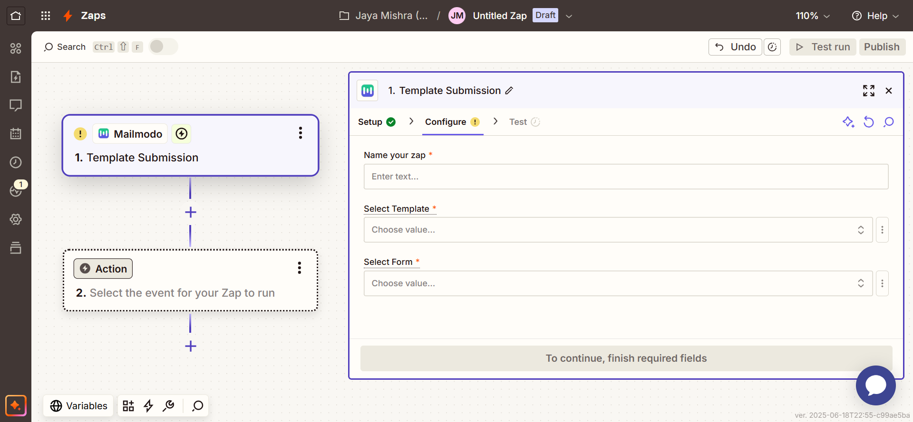913x422 pixels.
Task: Open the AI assistant orange sparkle button
Action: tap(16, 406)
